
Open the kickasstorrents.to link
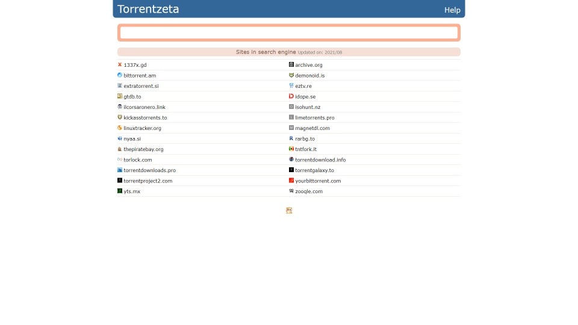pos(145,117)
